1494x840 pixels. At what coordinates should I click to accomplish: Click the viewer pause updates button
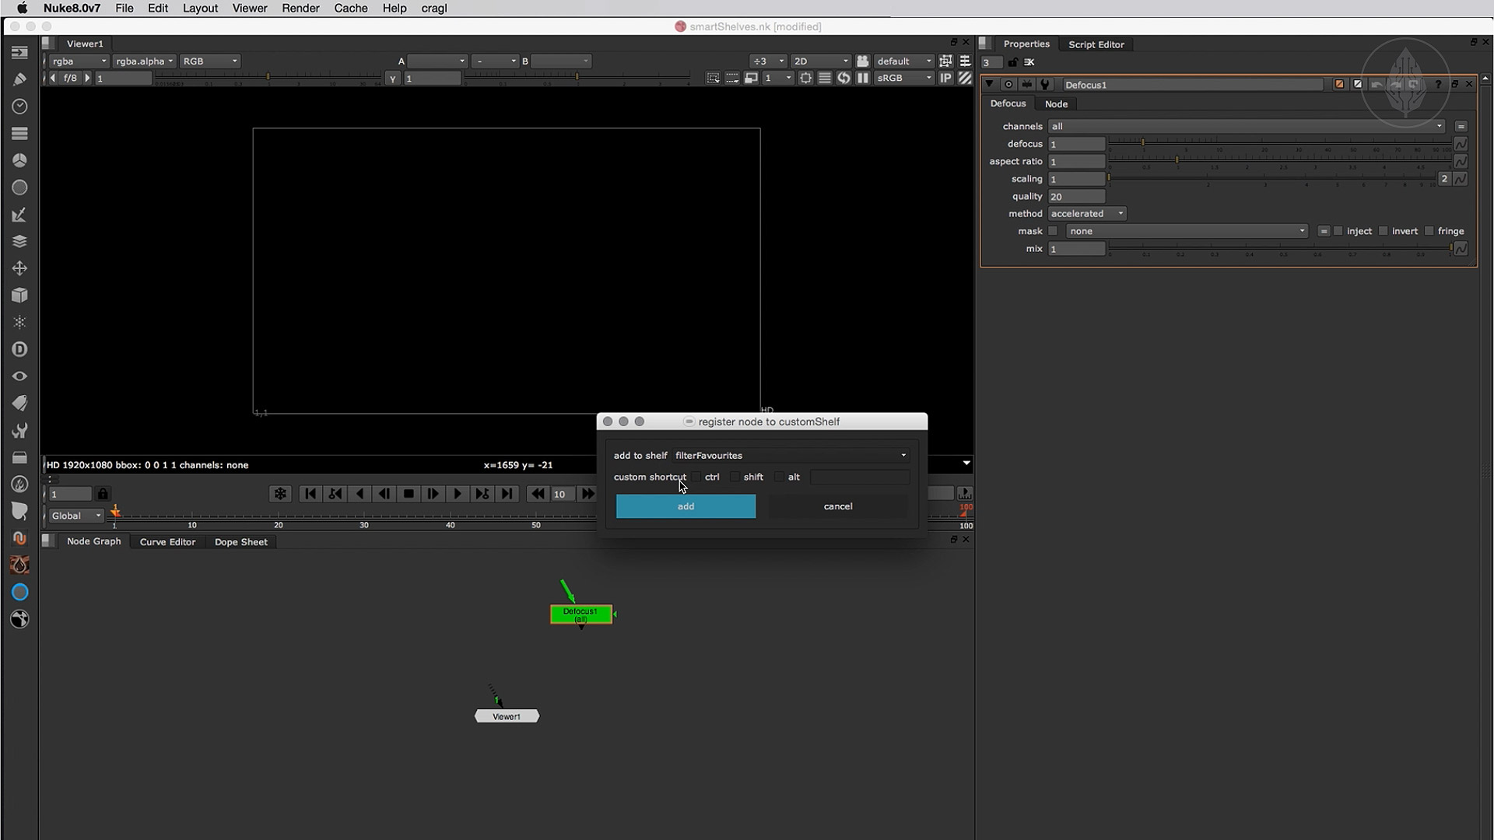[x=863, y=78]
